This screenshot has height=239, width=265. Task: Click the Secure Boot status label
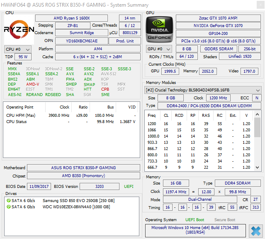[x=225, y=220]
